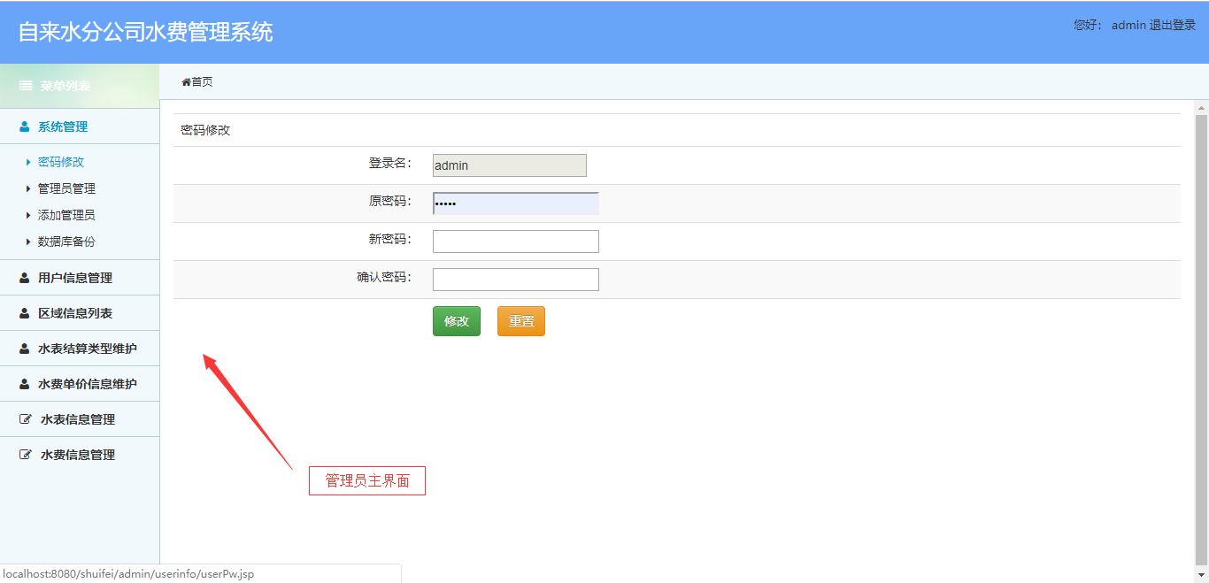1209x583 pixels.
Task: Click the 水费单价信息维护 sidebar icon
Action: tap(23, 383)
